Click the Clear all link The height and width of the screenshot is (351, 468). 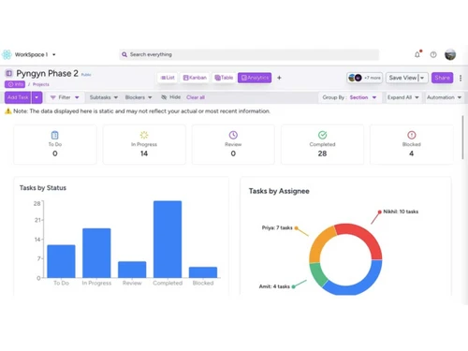[x=196, y=97]
